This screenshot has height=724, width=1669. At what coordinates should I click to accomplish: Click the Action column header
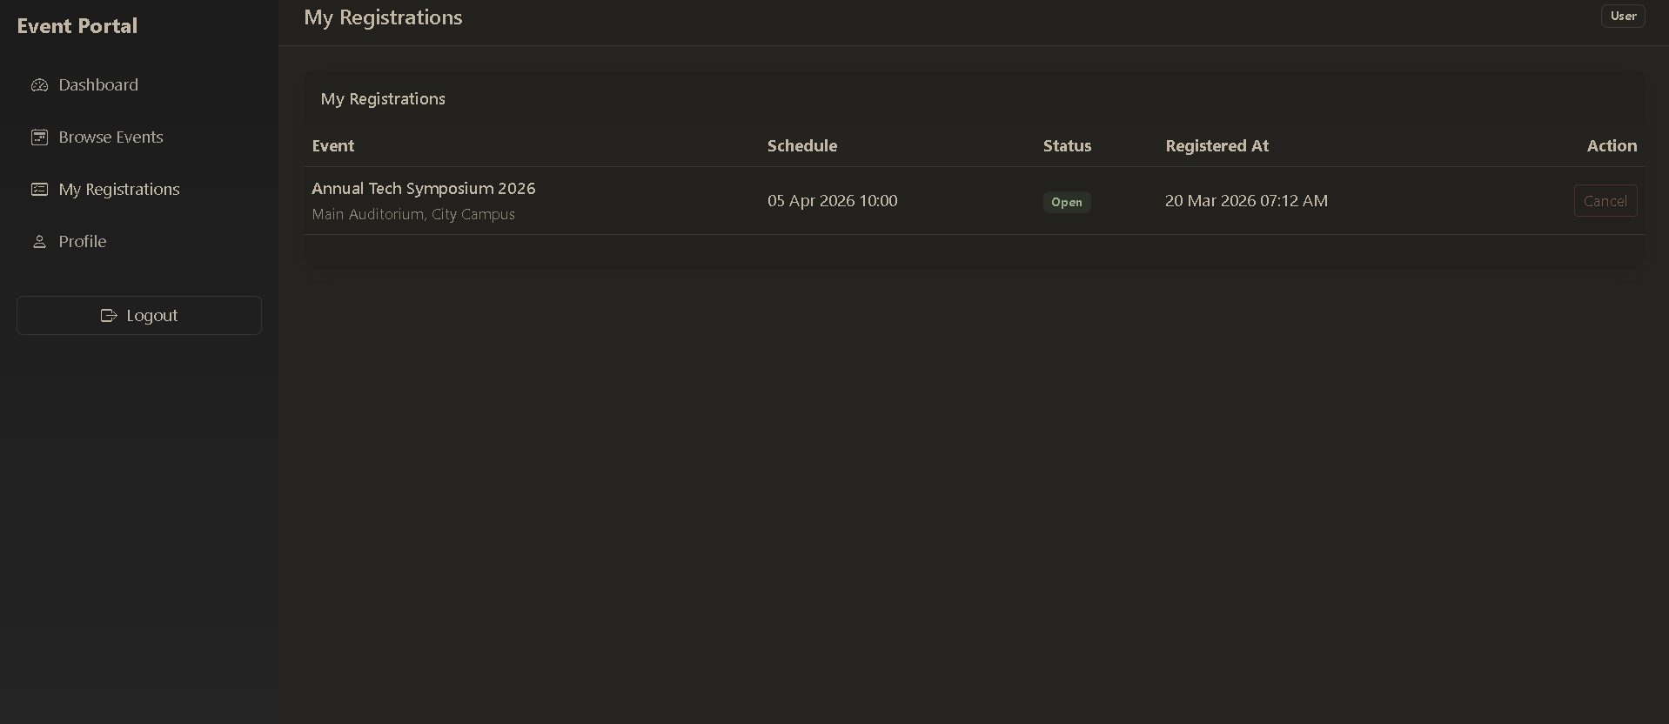coord(1612,146)
